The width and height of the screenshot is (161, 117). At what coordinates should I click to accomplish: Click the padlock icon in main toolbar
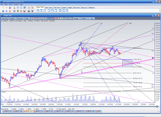click(x=29, y=8)
